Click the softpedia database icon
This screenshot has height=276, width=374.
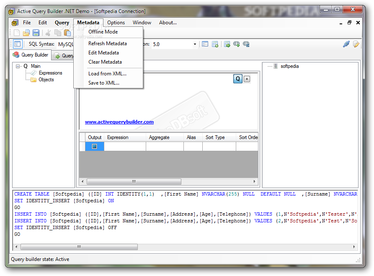(276, 66)
